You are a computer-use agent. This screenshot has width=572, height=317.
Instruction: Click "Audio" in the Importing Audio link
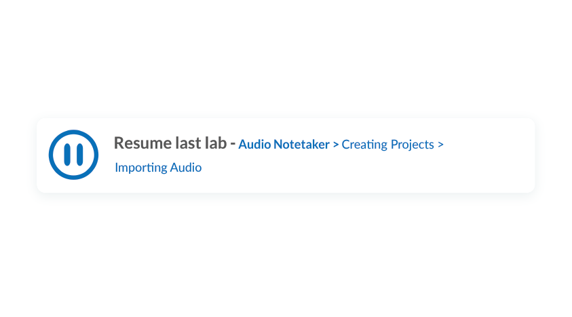(x=186, y=168)
